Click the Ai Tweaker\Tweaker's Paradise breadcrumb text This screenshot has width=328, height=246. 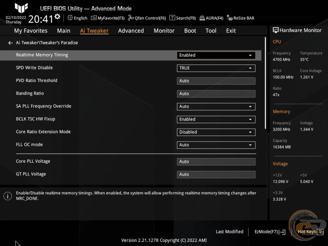coord(47,43)
